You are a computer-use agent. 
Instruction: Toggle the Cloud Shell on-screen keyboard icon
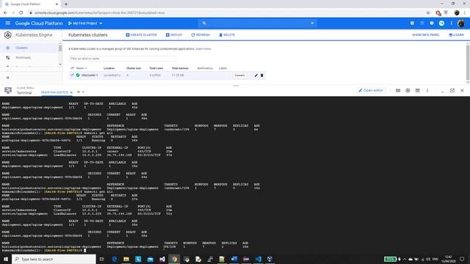pyautogui.click(x=398, y=90)
